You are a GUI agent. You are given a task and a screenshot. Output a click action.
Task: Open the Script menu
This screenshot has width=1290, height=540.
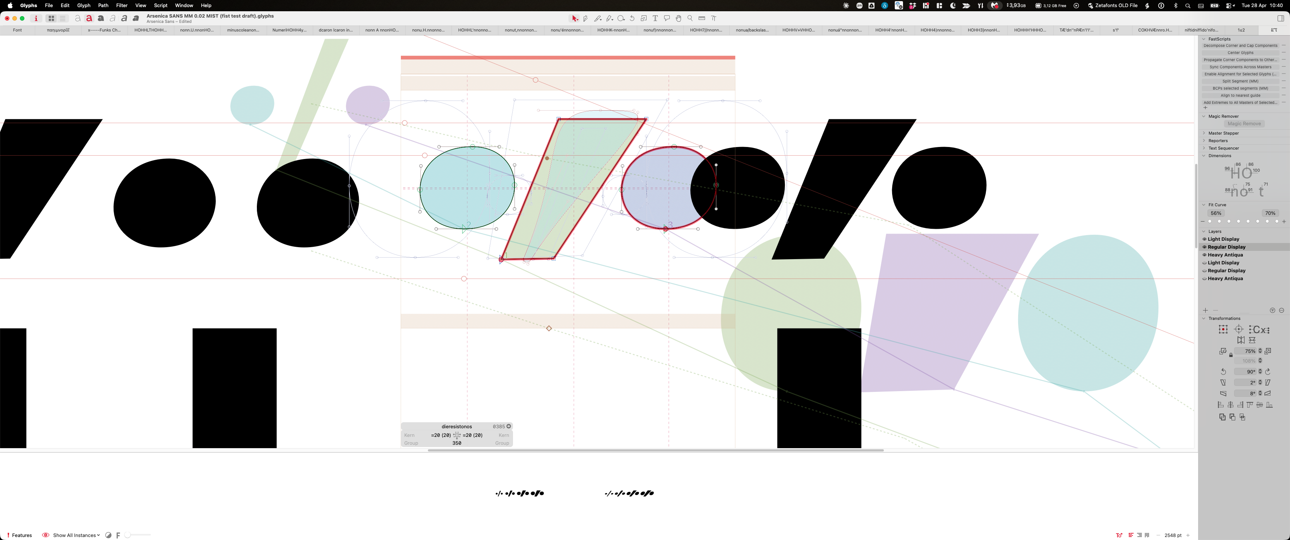coord(161,6)
